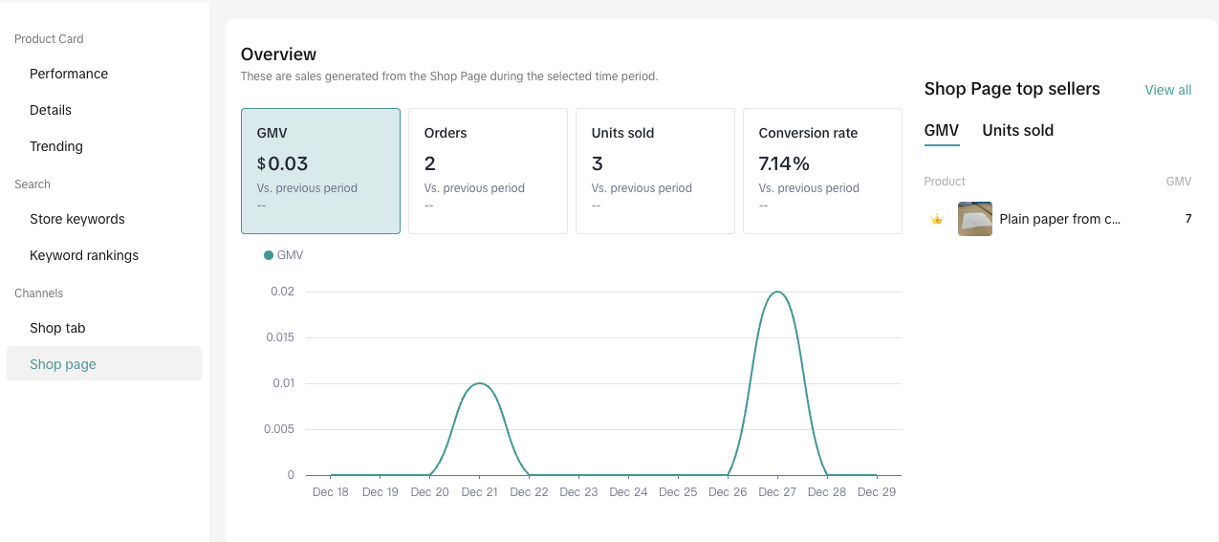Click the Dec 27 peak on chart

click(x=777, y=292)
